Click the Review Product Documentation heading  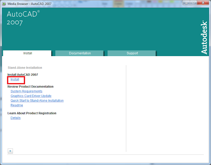pos(30,86)
